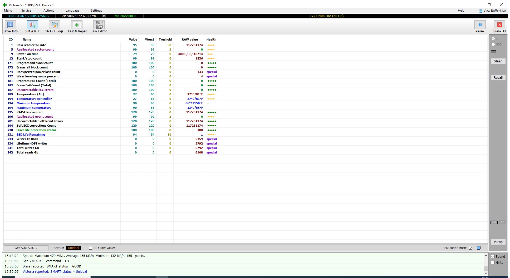The width and height of the screenshot is (510, 278).
Task: Select the API access mode
Action: tap(493, 39)
